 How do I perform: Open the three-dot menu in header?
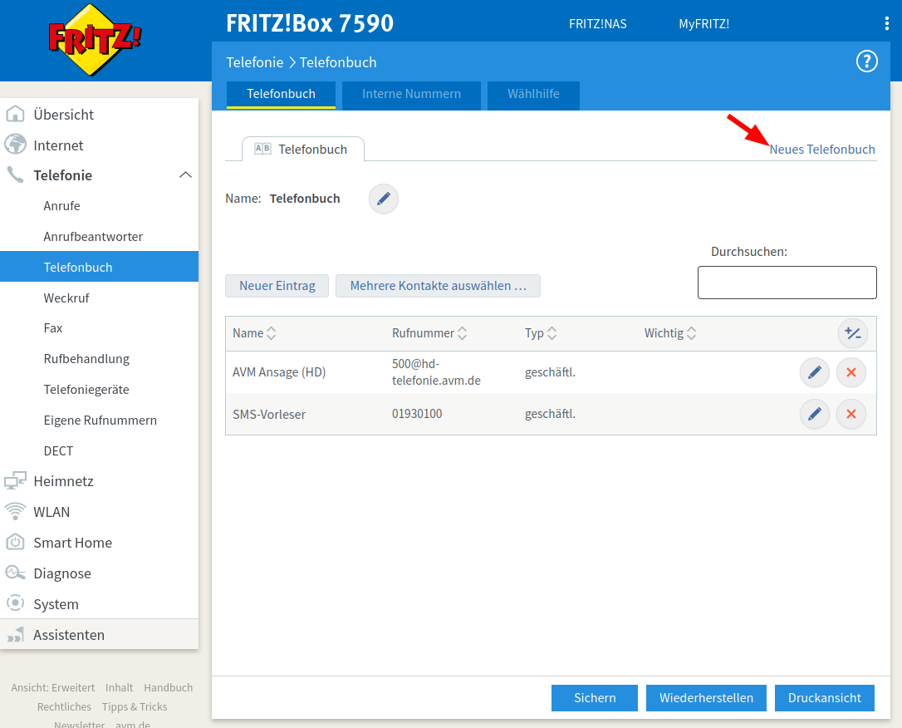pos(887,24)
